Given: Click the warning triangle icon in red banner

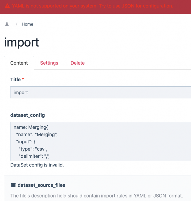Looking at the screenshot, I should tap(7, 6).
